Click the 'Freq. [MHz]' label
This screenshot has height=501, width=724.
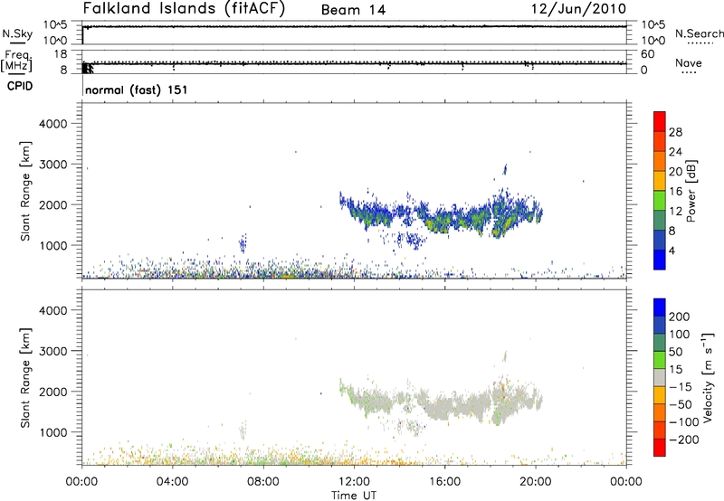(x=16, y=61)
